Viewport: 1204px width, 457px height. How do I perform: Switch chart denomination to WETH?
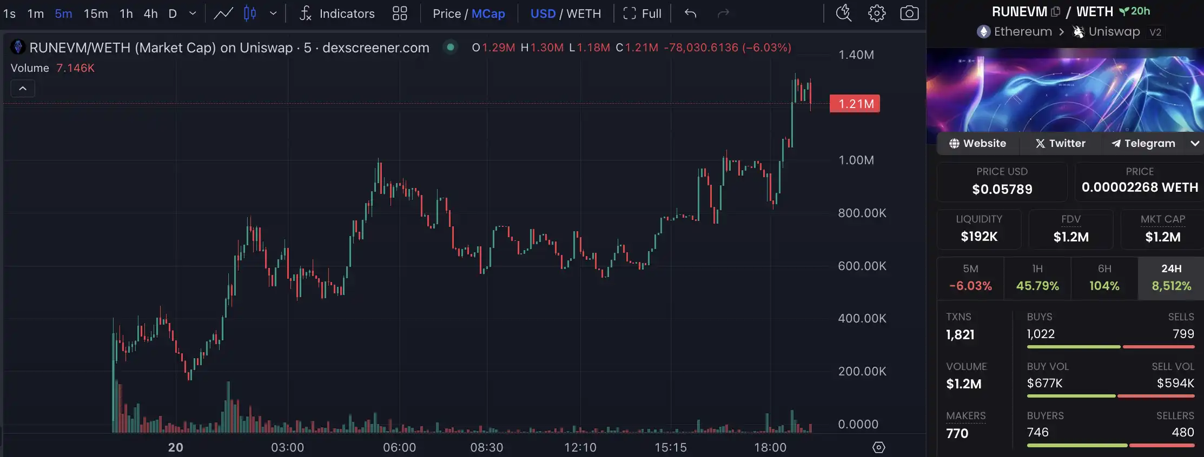click(584, 14)
